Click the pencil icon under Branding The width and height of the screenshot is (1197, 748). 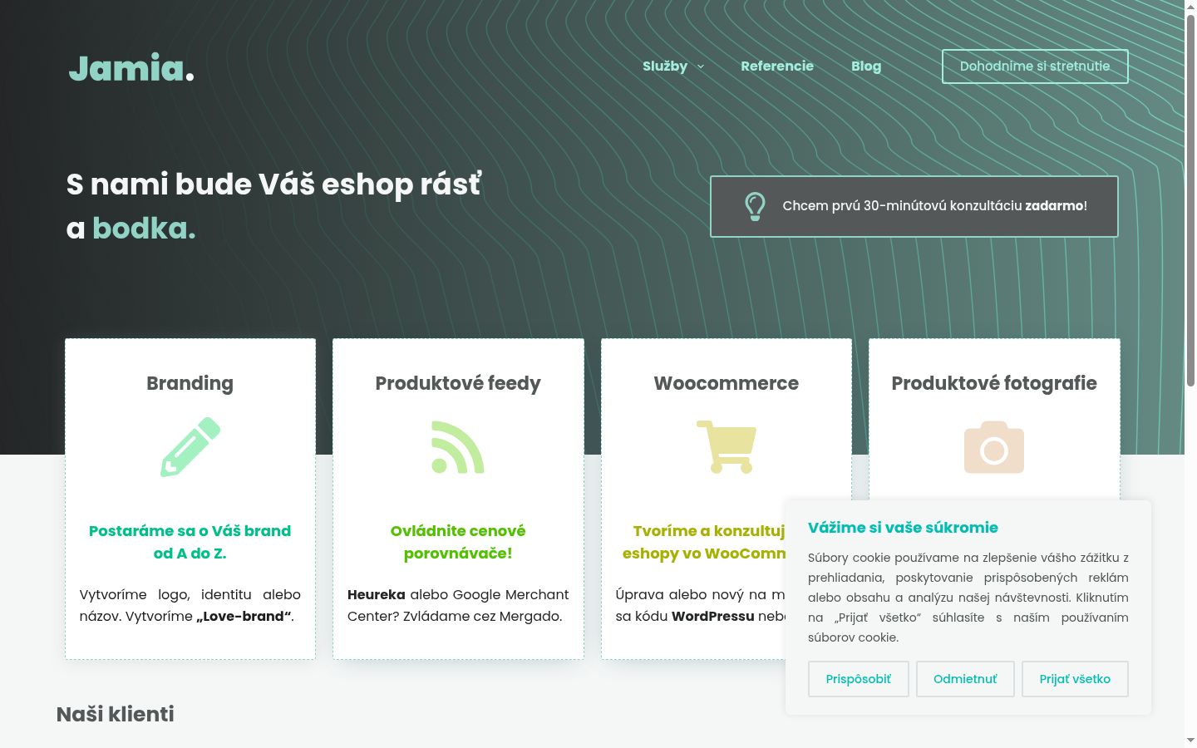(x=190, y=447)
